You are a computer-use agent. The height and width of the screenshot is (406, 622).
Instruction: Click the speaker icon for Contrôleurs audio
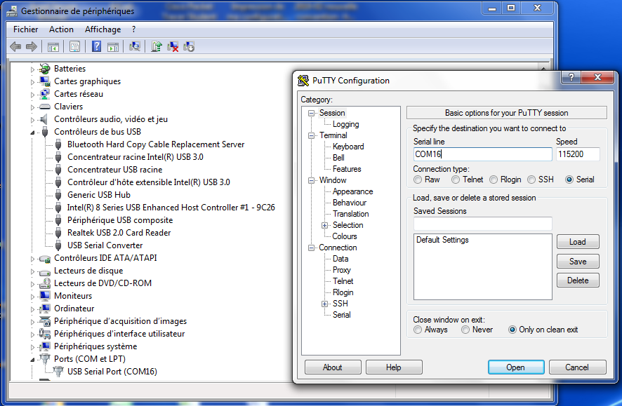[44, 119]
